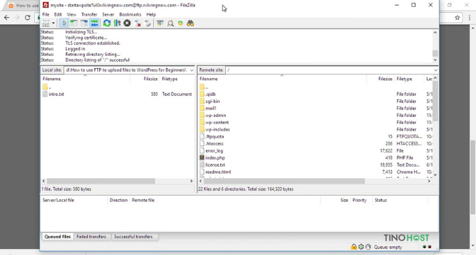Click local pane horizontal scrollbar
Viewport: 476px width, 255px height.
tap(101, 181)
